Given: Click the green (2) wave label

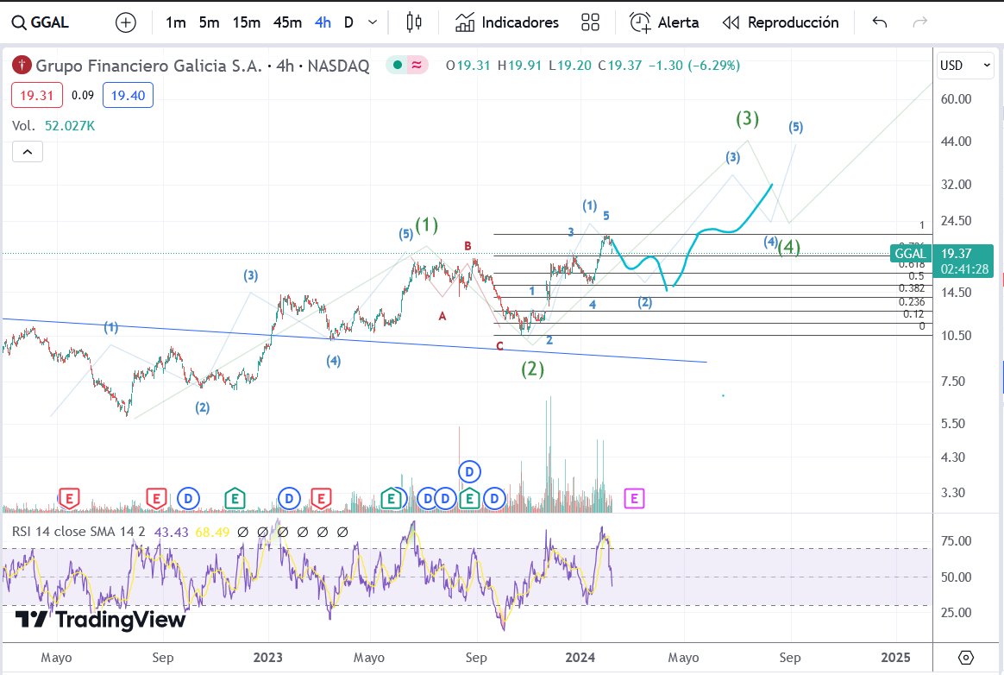Looking at the screenshot, I should click(x=533, y=369).
